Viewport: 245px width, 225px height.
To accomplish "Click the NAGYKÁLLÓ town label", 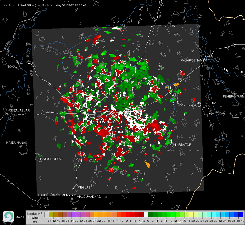I will coord(119,132).
